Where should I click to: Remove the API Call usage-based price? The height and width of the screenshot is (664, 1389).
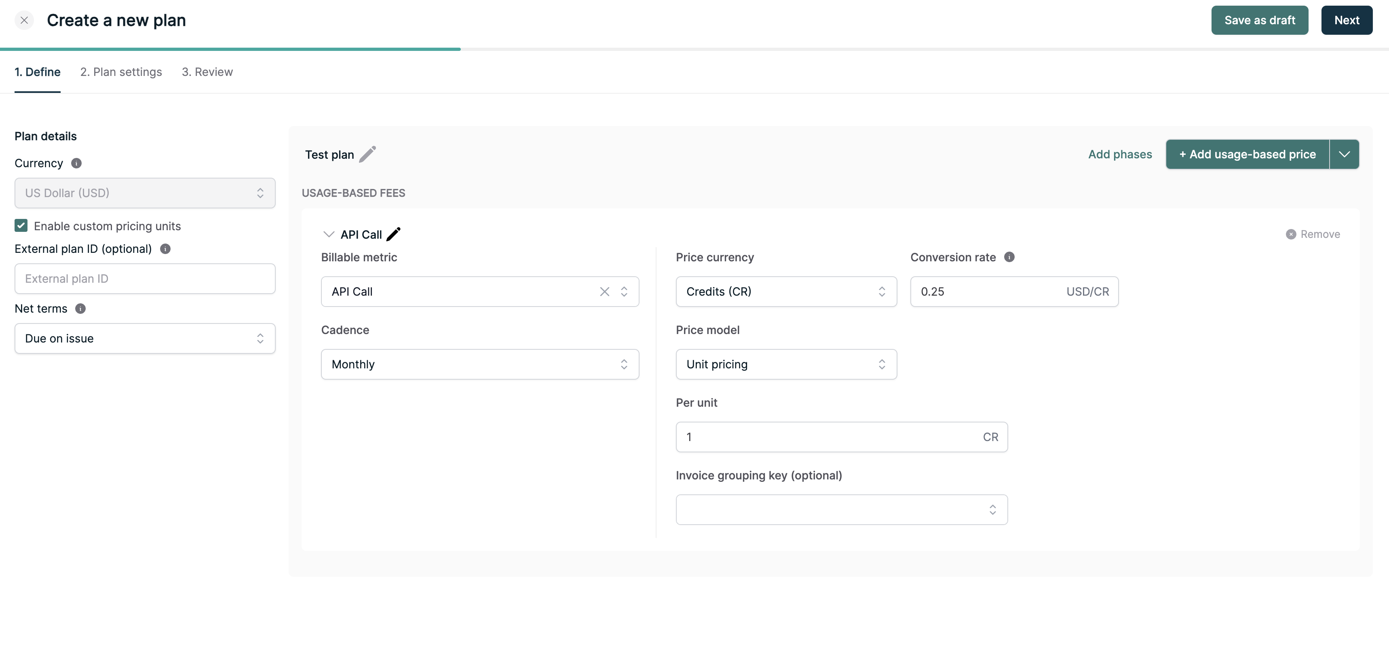point(1313,234)
